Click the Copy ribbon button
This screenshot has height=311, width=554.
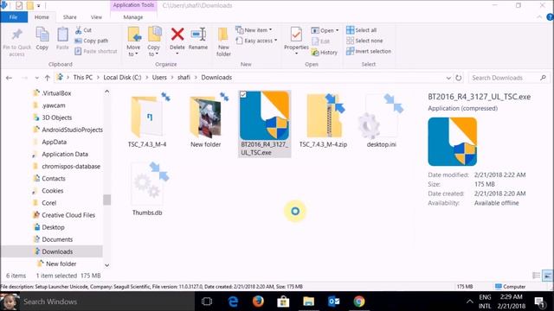pyautogui.click(x=42, y=39)
